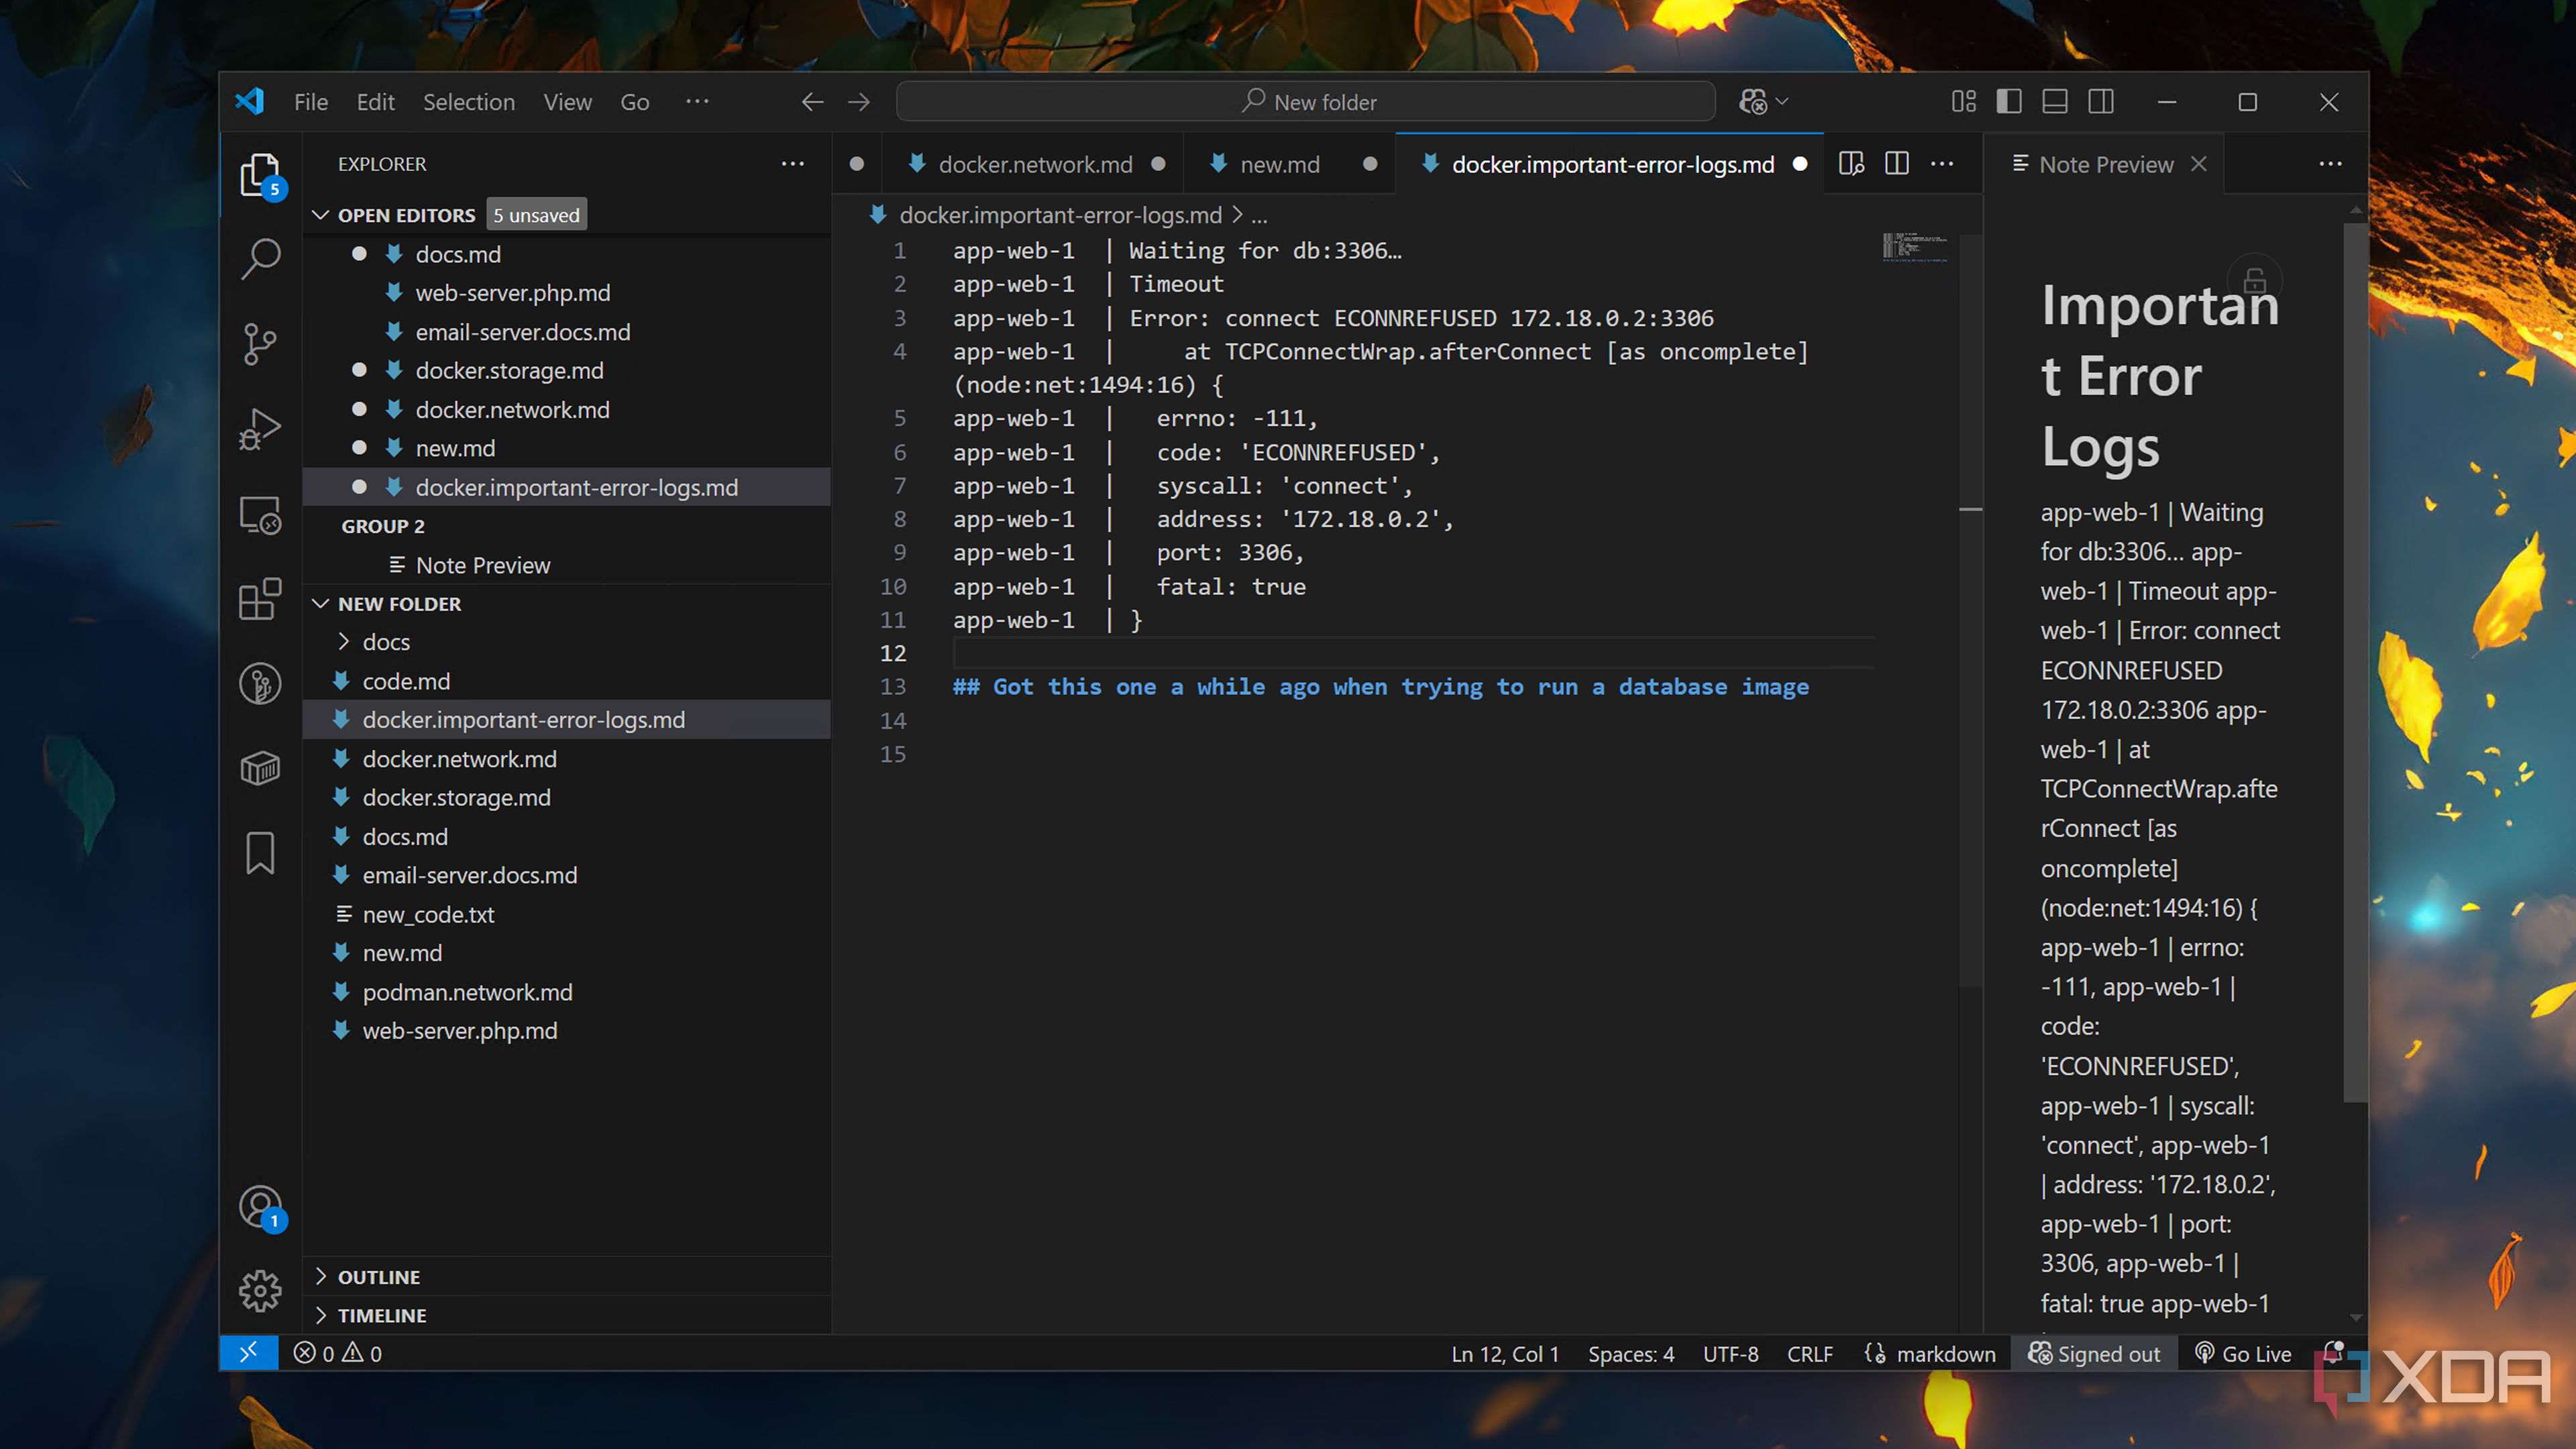Open the Copilot dropdown chevron
This screenshot has height=1449, width=2576.
[1782, 102]
